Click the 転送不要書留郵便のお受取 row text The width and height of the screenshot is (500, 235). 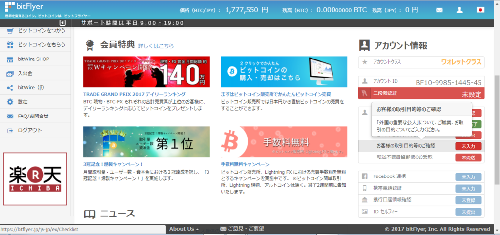(405, 157)
